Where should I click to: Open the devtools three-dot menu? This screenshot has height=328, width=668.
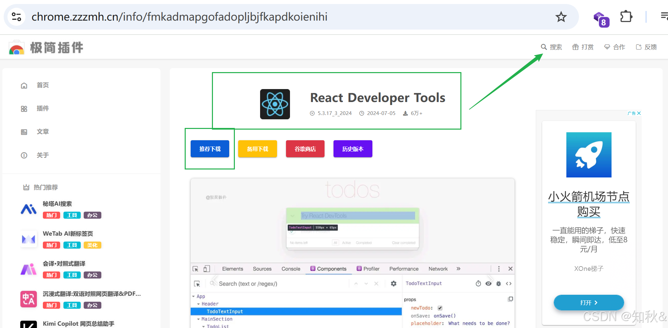click(499, 269)
